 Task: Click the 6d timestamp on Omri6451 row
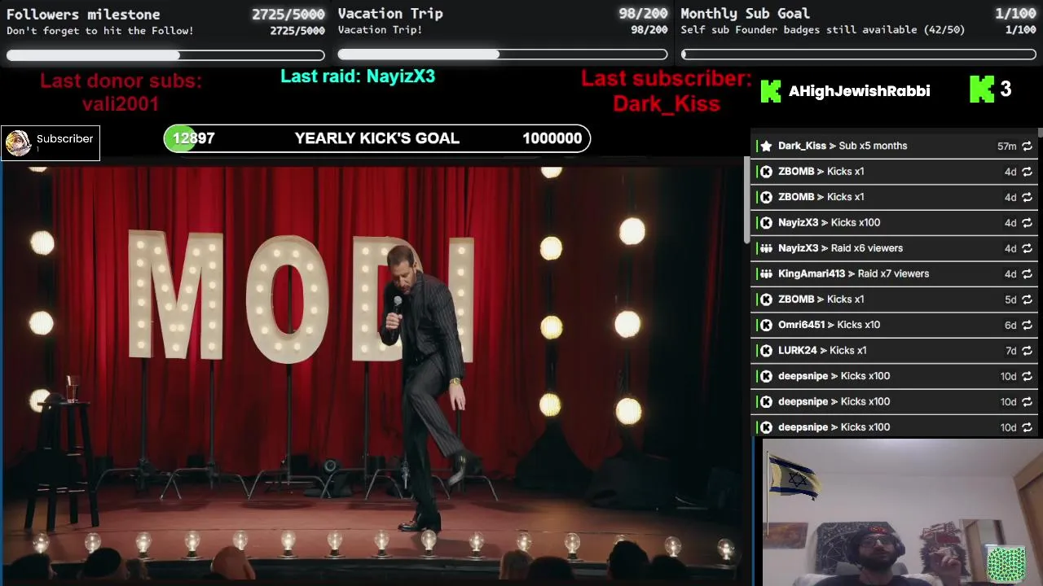coord(1010,325)
